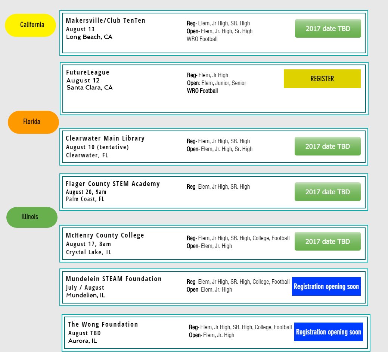
Task: Click the August TBD date text
Action: point(84,333)
